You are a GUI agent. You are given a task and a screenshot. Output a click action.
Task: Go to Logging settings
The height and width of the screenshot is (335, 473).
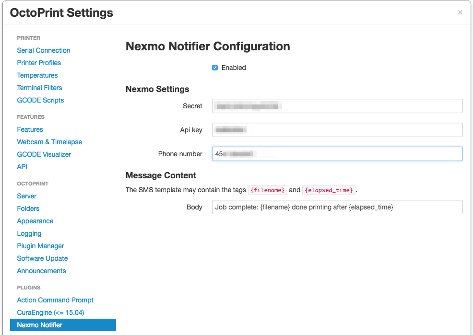coord(29,233)
